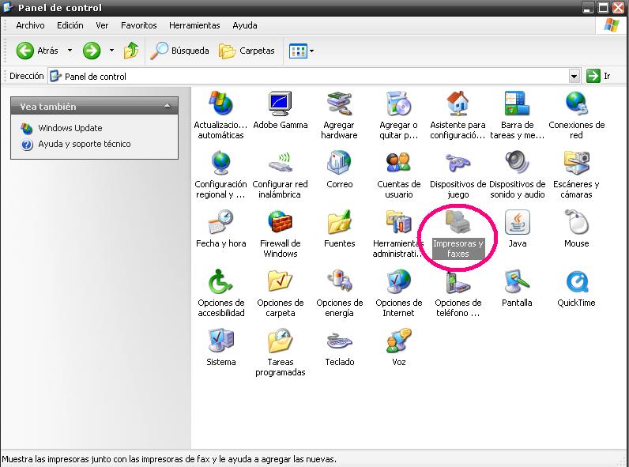Click the Ir go button
The height and width of the screenshot is (467, 629).
[598, 76]
